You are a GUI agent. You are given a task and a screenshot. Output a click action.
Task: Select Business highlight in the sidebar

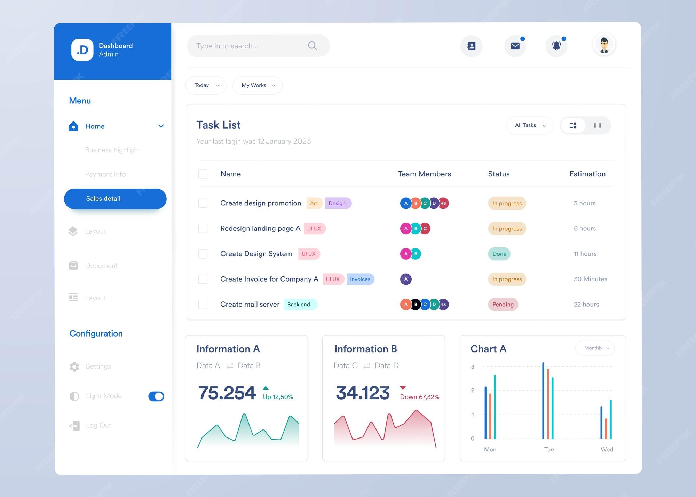coord(112,150)
